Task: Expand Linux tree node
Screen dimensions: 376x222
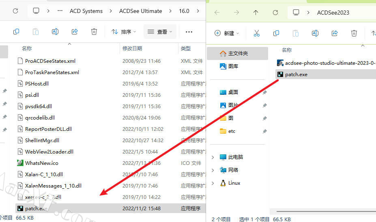Action: click(213, 183)
